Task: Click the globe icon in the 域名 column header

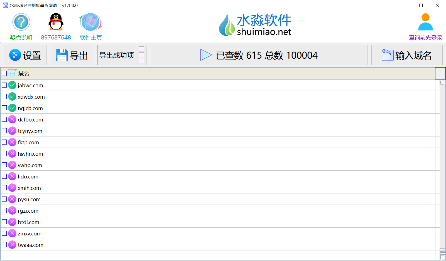Action: click(x=12, y=73)
